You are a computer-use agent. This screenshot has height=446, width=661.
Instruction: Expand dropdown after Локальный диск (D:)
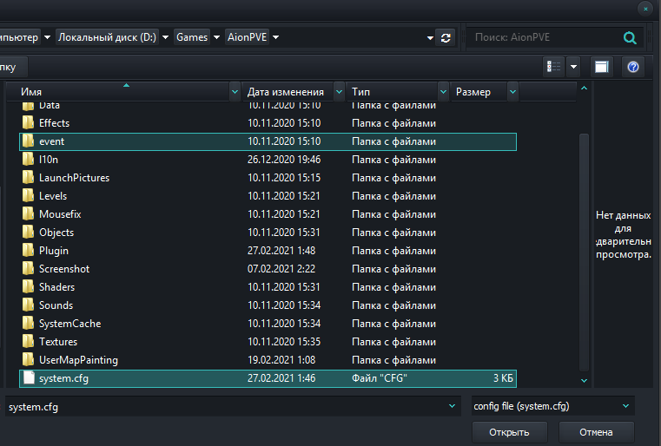166,37
